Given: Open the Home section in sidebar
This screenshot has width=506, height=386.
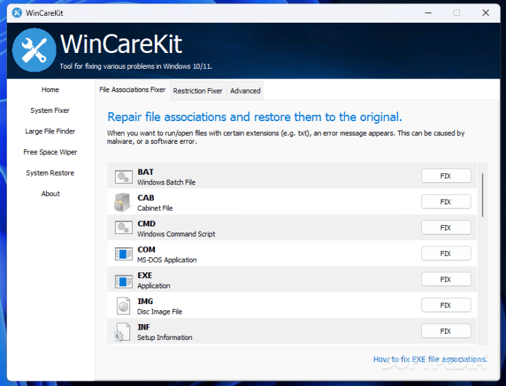Looking at the screenshot, I should pyautogui.click(x=50, y=89).
